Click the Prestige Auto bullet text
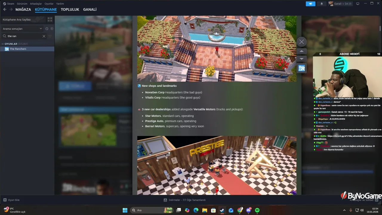Viewport: 382px width, 215px height. tap(170, 121)
